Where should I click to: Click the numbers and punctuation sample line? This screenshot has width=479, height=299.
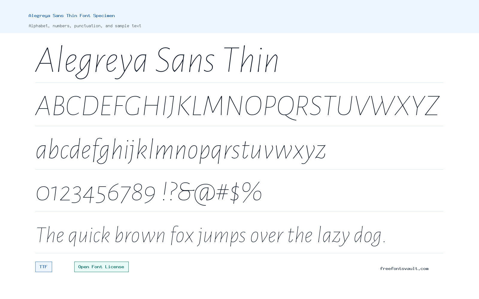click(x=149, y=193)
